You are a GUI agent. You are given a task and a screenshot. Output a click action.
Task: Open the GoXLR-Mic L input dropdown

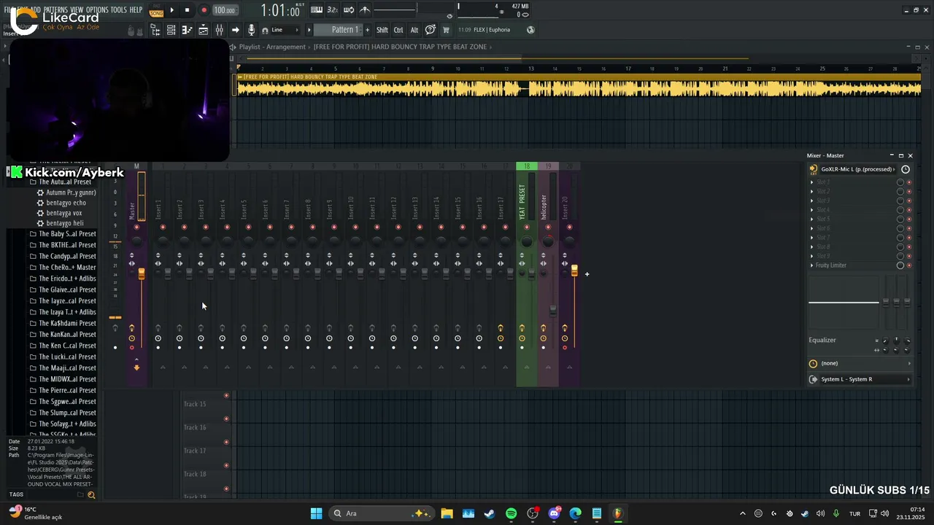[857, 169]
